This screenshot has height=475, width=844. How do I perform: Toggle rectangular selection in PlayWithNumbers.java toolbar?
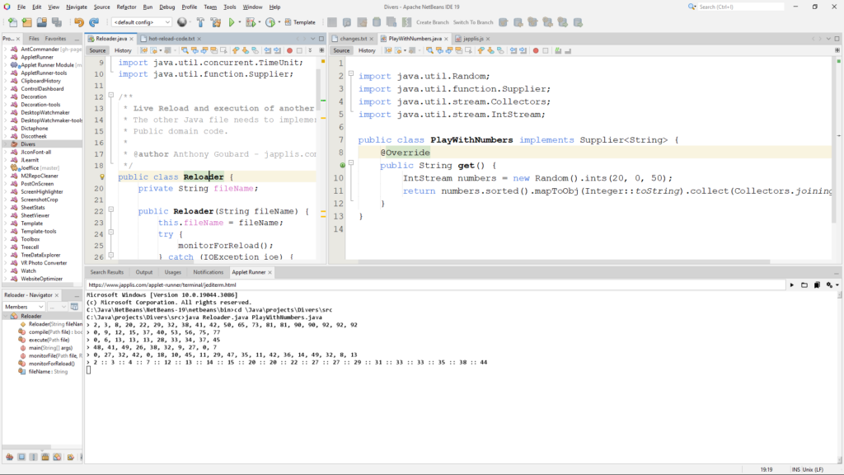tap(468, 50)
